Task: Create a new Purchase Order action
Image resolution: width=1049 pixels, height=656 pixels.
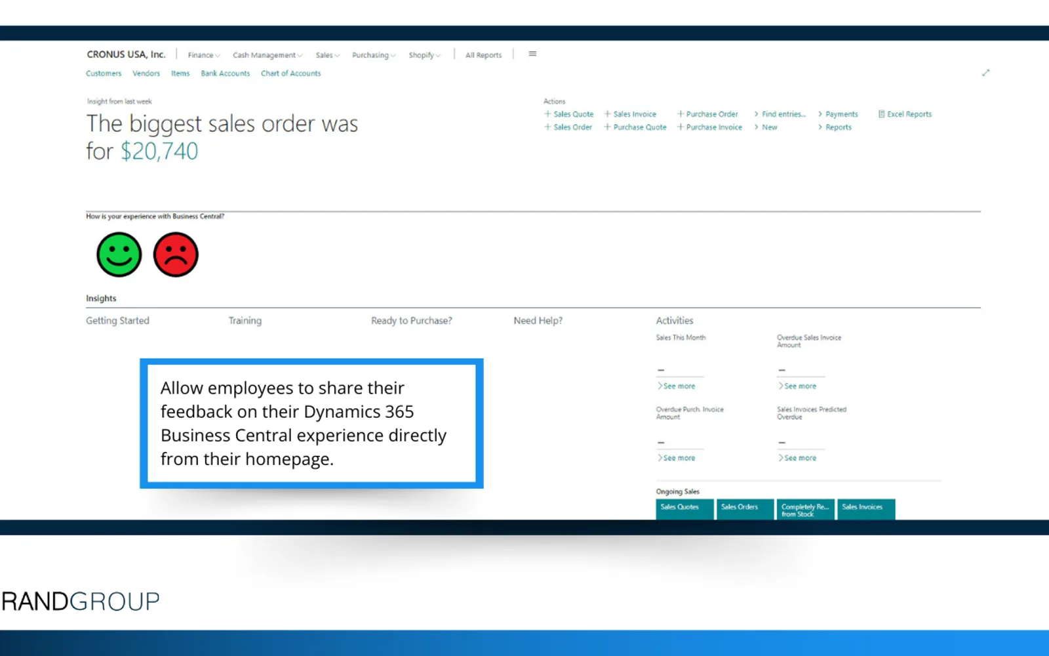Action: [707, 114]
